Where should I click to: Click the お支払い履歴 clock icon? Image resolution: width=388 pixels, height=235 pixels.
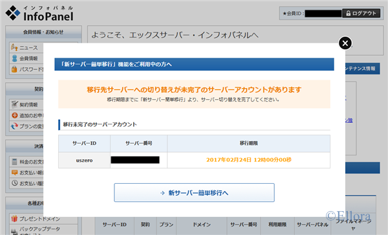coord(15,183)
